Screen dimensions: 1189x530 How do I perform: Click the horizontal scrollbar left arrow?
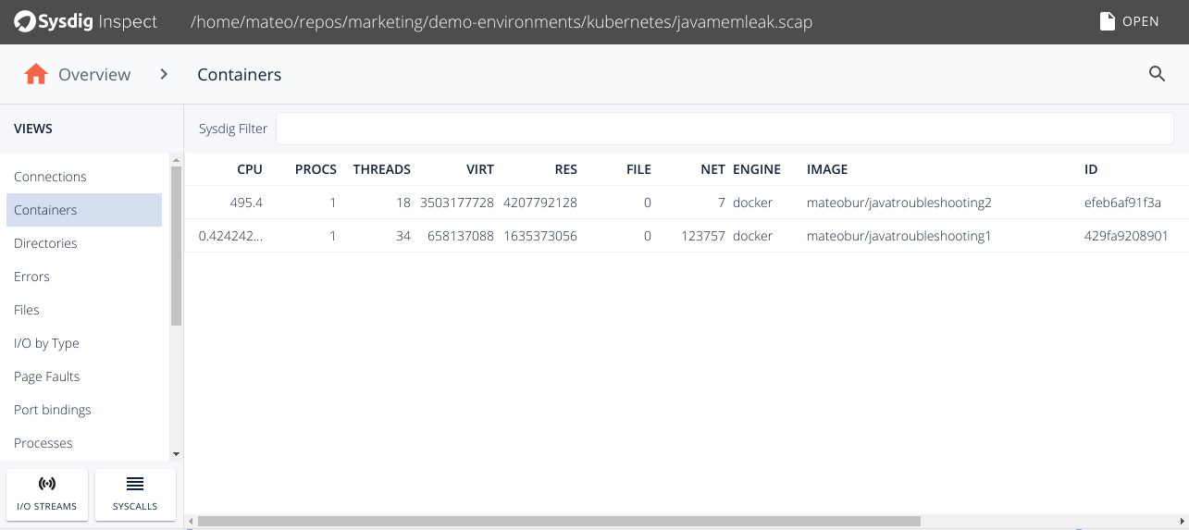pos(190,522)
